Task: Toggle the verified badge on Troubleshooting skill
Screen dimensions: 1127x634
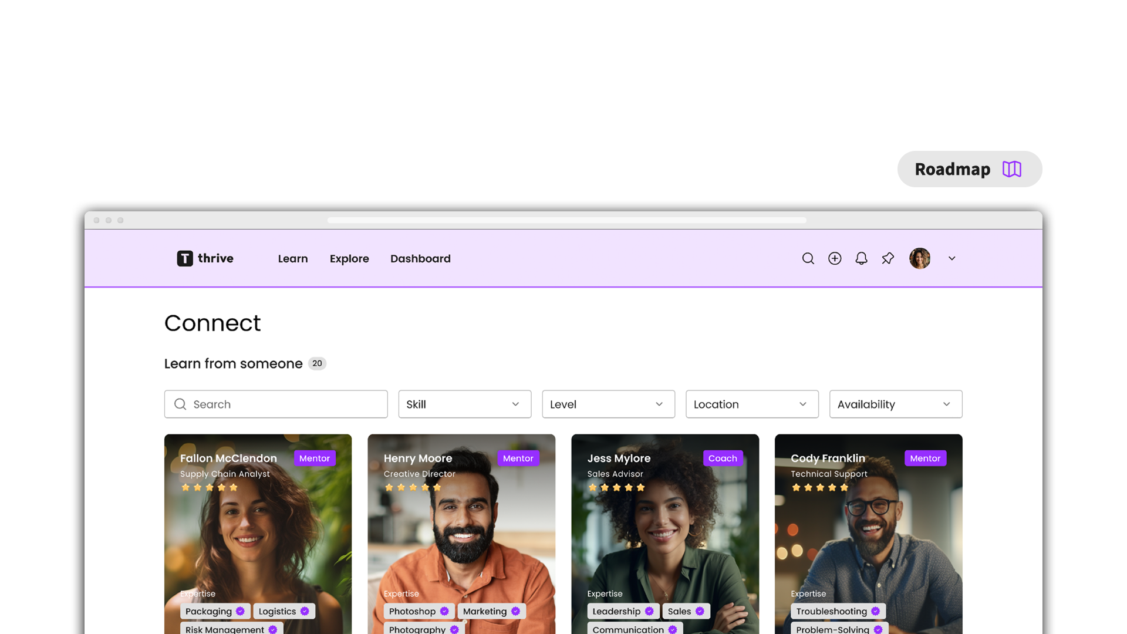Action: pos(875,611)
